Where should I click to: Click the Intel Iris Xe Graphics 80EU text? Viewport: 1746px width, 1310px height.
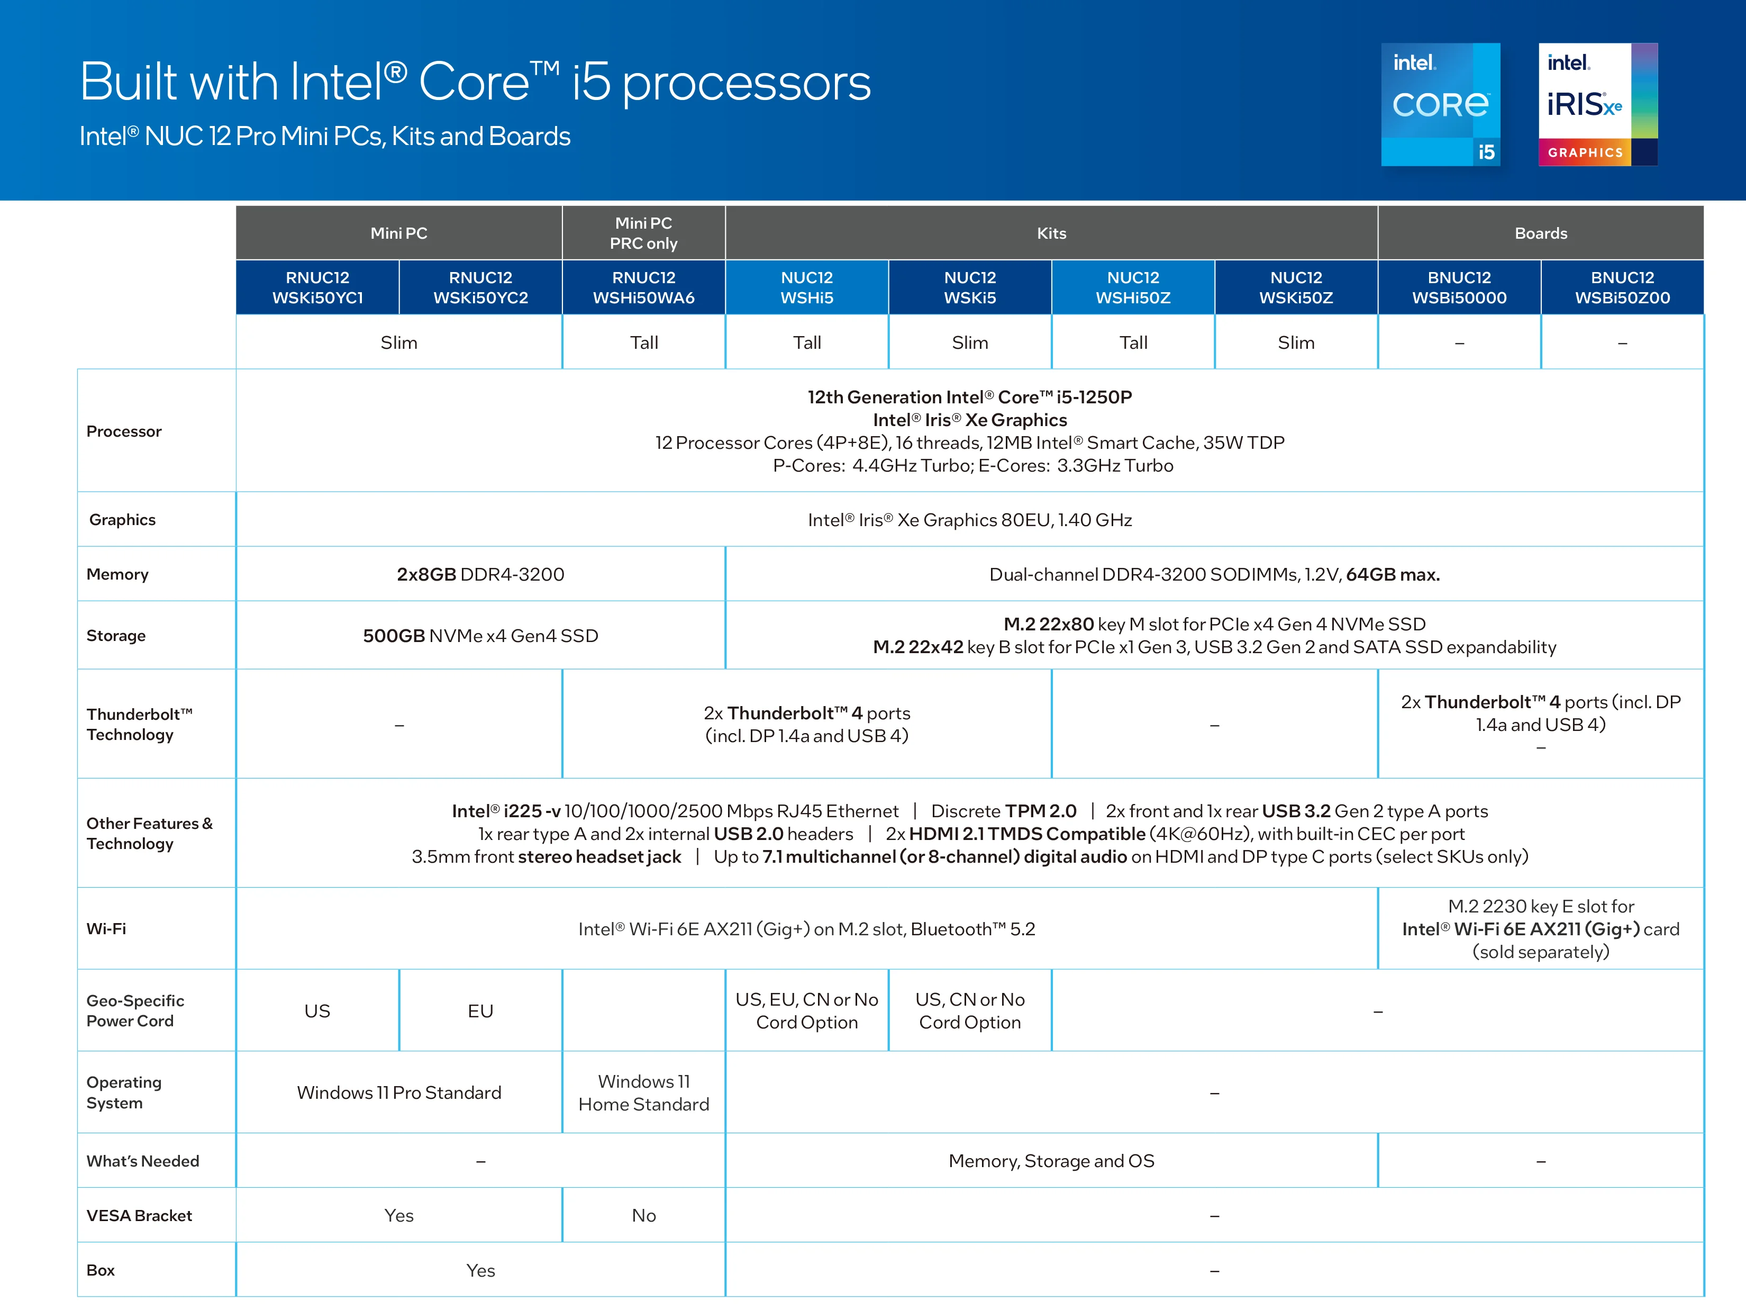tap(969, 520)
